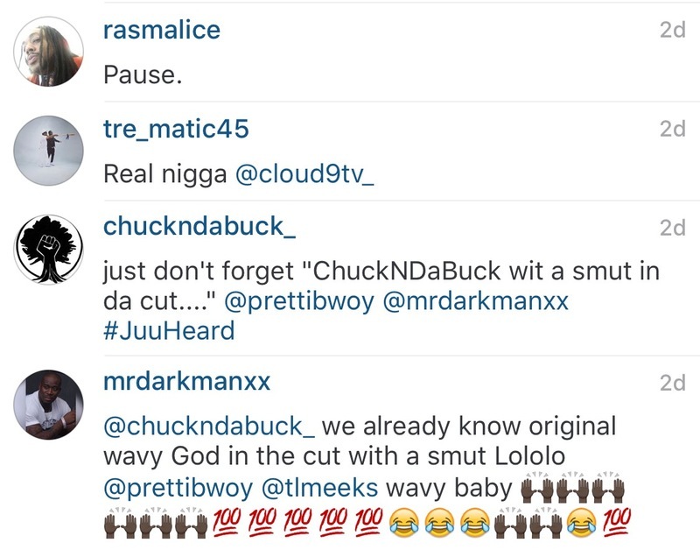Open the rasmalice username link
The image size is (700, 550).
[162, 30]
